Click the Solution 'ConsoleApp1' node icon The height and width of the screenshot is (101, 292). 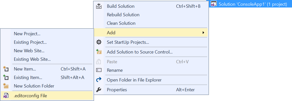point(214,4)
